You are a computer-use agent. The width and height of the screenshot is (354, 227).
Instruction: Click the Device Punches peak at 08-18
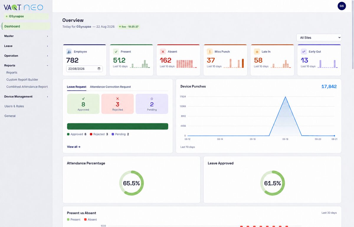285,97
